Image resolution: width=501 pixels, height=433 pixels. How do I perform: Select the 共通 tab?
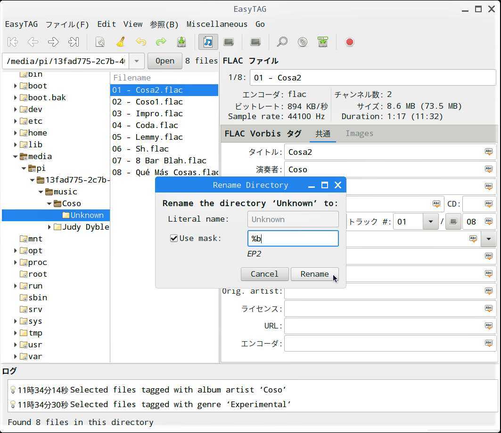(323, 133)
